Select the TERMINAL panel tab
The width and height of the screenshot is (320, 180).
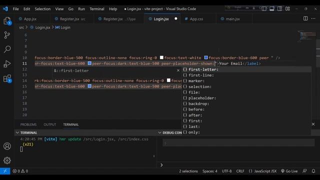(71, 124)
